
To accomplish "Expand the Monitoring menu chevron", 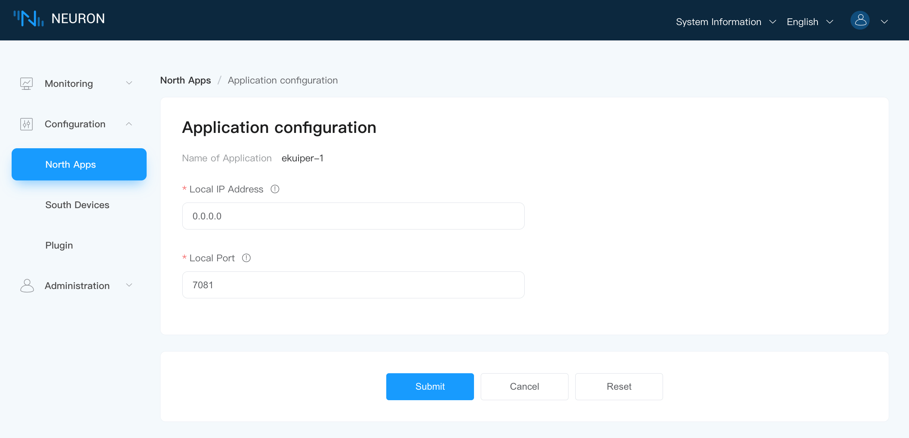I will (x=129, y=83).
